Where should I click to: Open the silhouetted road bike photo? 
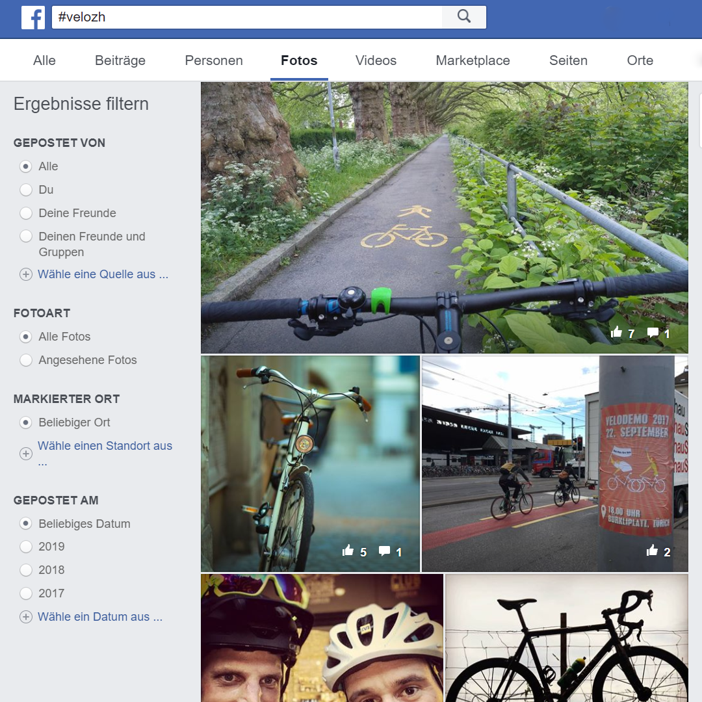(x=566, y=637)
